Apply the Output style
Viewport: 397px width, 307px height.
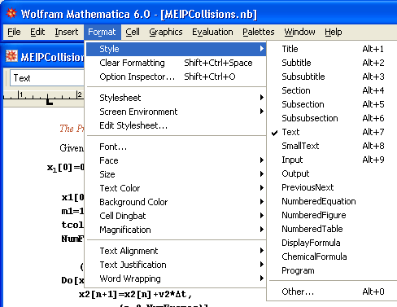(x=333, y=173)
